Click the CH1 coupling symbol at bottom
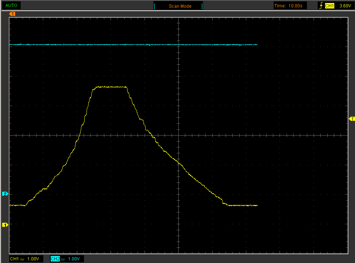Screen dimensions: 355x263 (22, 259)
